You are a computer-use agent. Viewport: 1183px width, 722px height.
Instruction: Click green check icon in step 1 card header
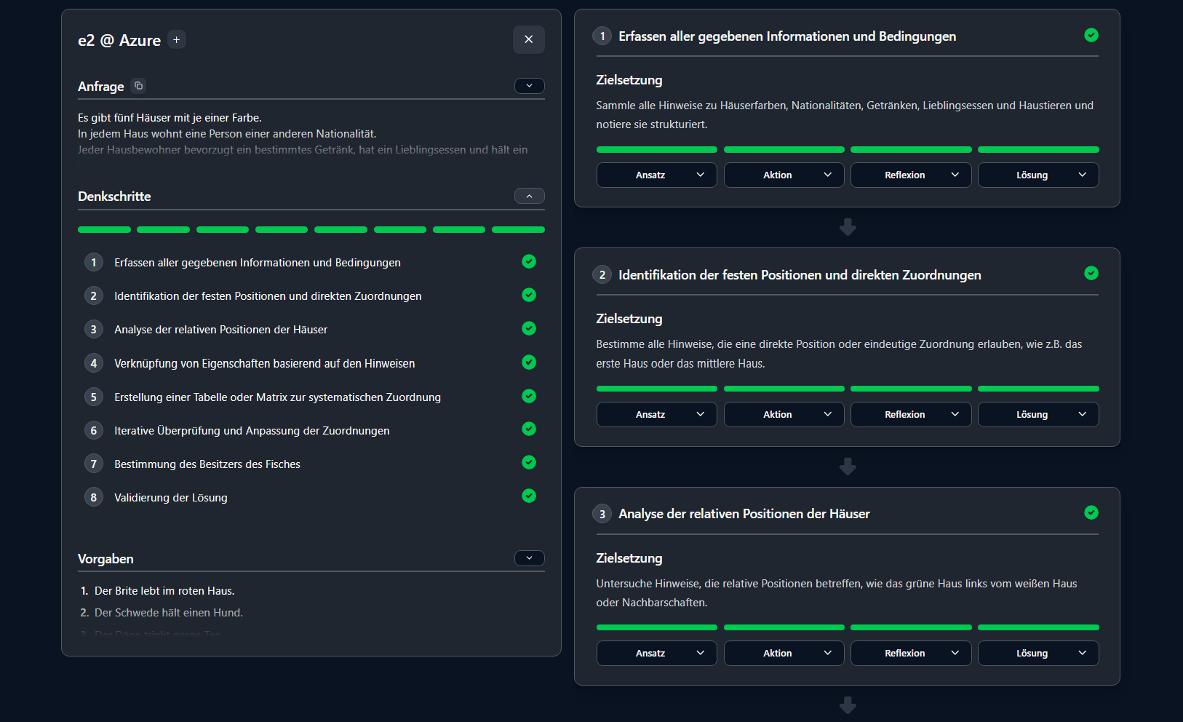1091,35
